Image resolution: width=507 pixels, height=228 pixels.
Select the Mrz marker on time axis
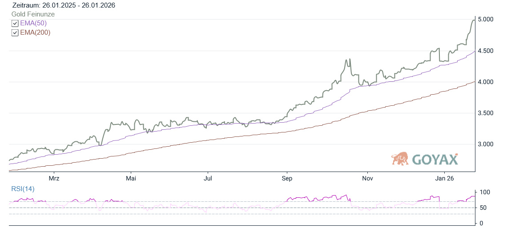pyautogui.click(x=54, y=178)
